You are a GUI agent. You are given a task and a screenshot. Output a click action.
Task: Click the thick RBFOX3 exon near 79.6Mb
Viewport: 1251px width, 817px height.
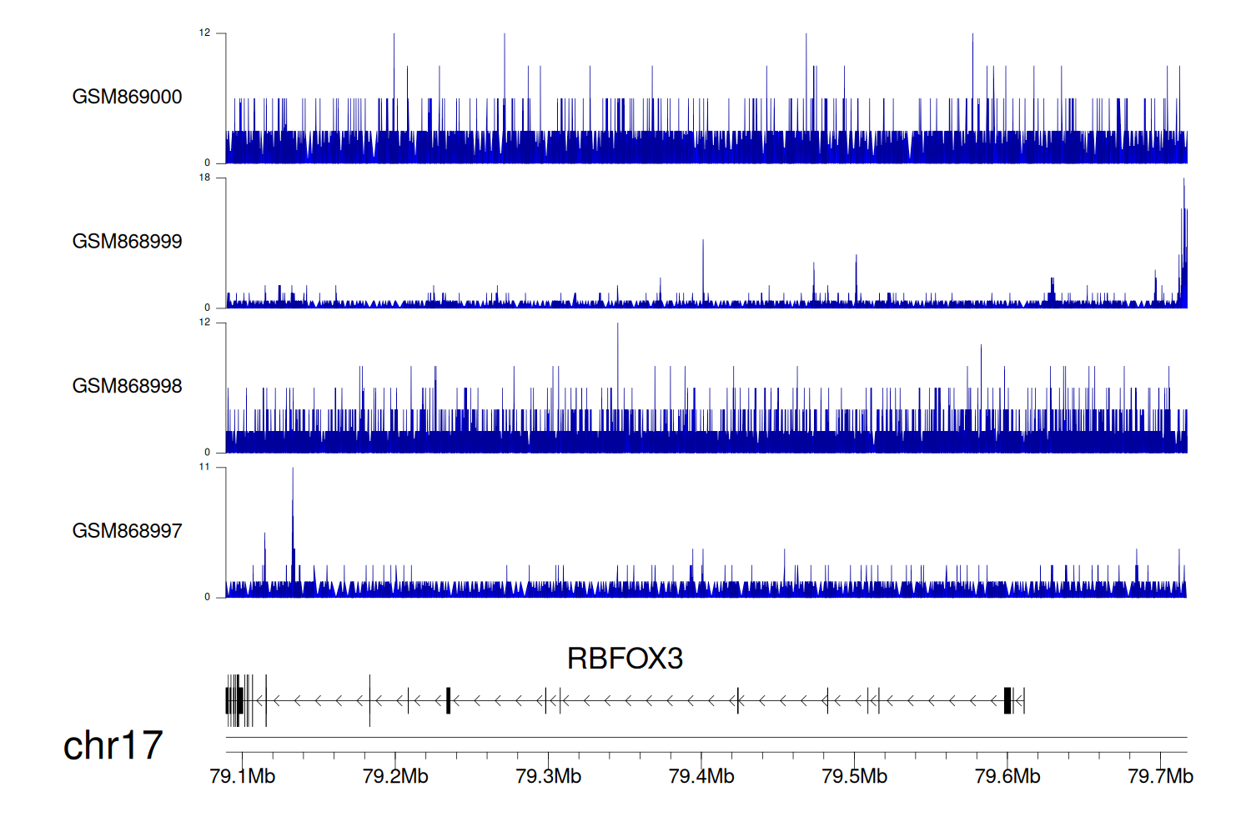pos(1007,700)
